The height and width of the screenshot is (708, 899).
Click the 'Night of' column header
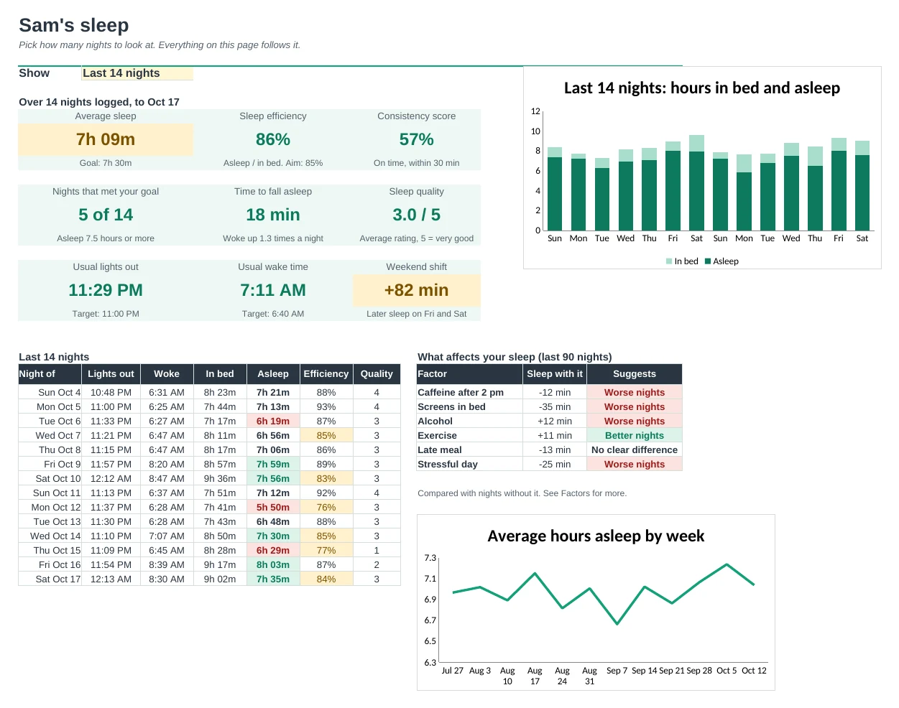50,374
